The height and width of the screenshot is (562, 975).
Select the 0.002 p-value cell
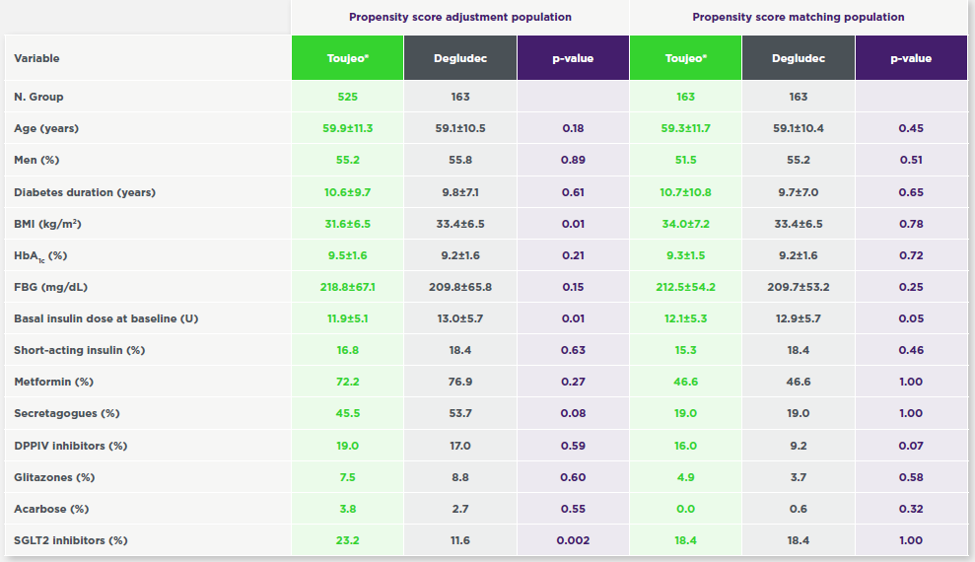pos(573,540)
